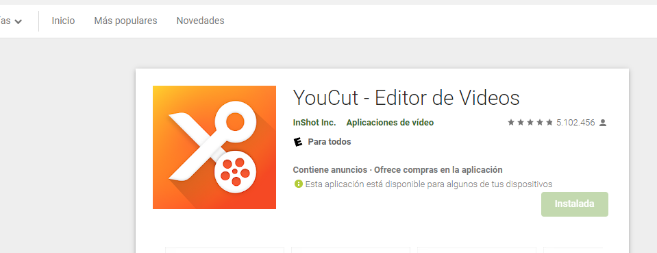
Task: Open the Novedades tab
Action: pyautogui.click(x=200, y=21)
